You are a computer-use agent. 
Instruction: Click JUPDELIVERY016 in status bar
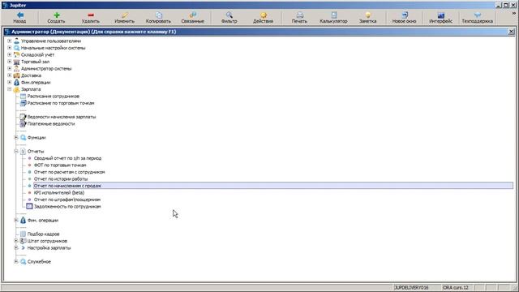pos(411,288)
